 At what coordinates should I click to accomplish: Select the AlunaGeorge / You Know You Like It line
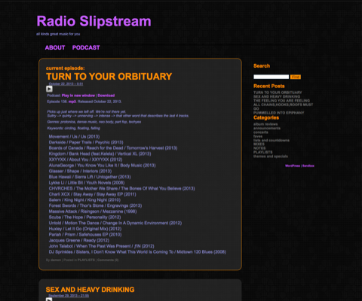(x=102, y=166)
